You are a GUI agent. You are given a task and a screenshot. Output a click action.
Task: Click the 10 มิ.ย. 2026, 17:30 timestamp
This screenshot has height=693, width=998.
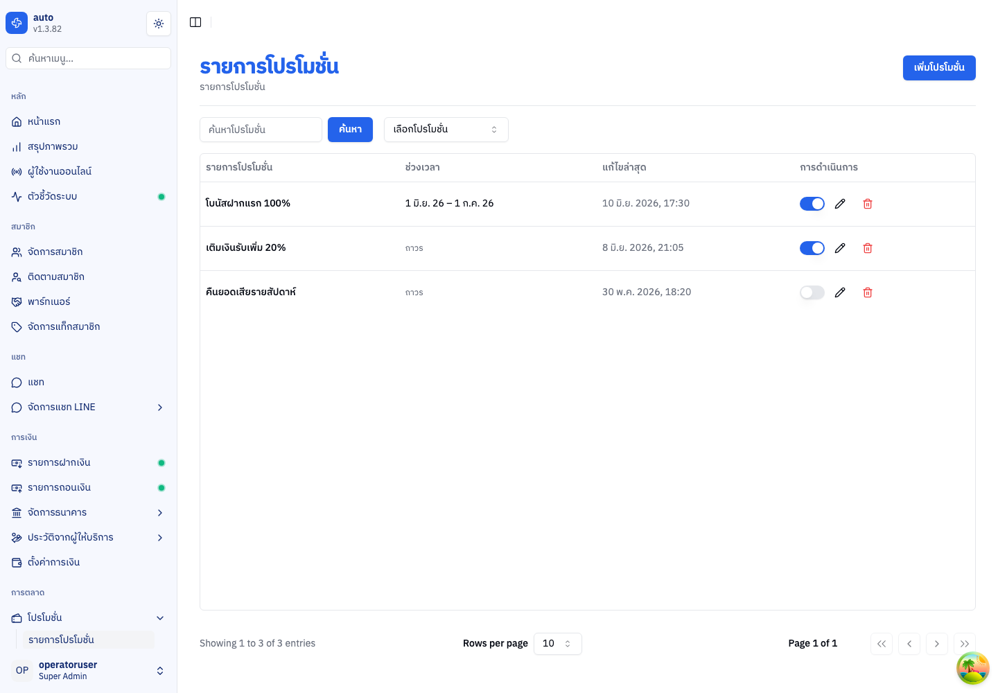(x=646, y=204)
